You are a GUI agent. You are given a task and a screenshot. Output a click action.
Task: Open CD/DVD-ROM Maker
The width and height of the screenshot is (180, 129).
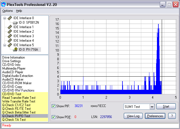(x=17, y=83)
